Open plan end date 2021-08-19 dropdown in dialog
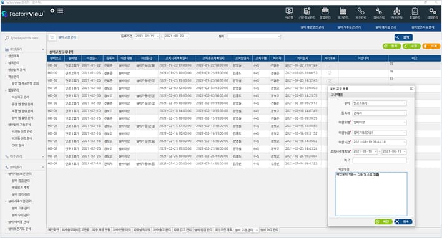This screenshot has width=442, height=238. [405, 151]
